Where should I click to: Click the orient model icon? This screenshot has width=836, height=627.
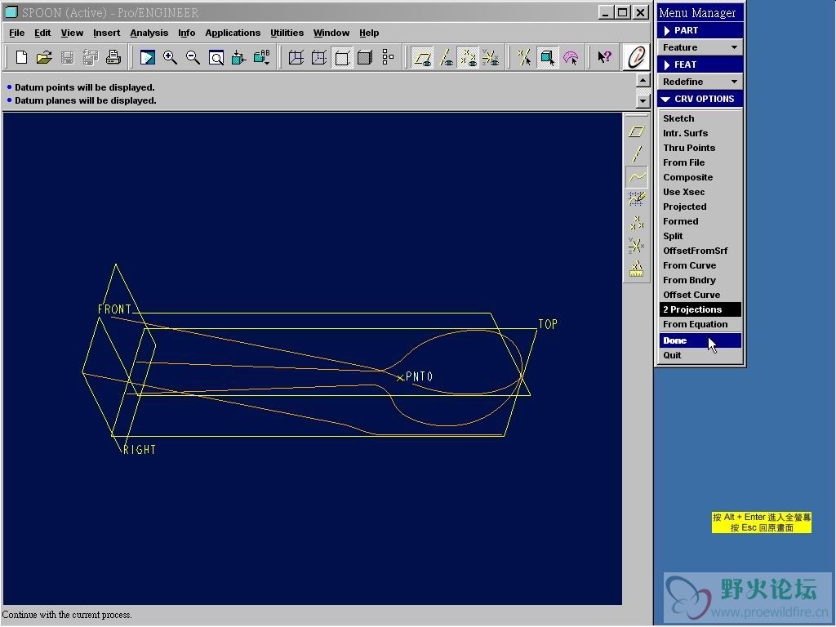tap(238, 57)
